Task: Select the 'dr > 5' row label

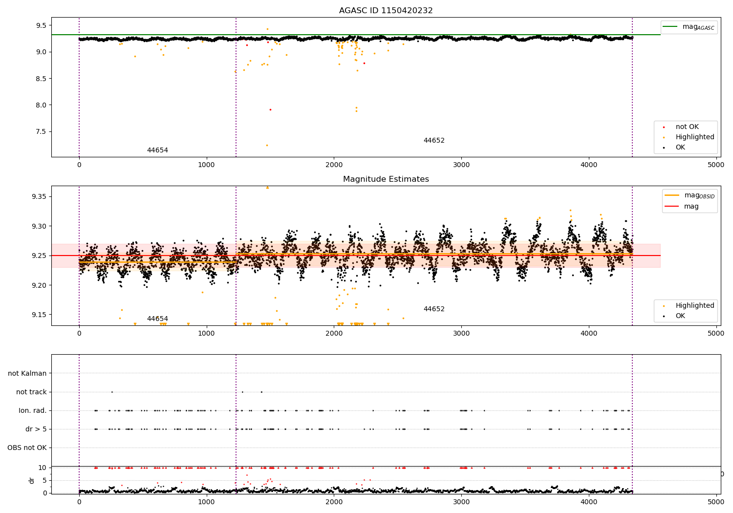Action: 36,429
